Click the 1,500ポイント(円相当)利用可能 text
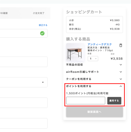This screenshot has width=131, height=132. (x=87, y=93)
